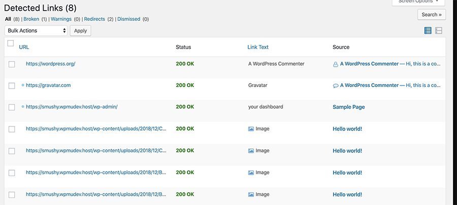
Task: Open the last Hello world! source link
Action: coord(347,194)
